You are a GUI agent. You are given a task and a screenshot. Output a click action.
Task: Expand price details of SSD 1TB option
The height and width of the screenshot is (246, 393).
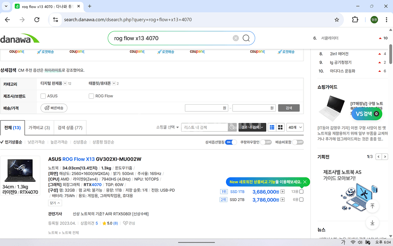click(x=282, y=192)
